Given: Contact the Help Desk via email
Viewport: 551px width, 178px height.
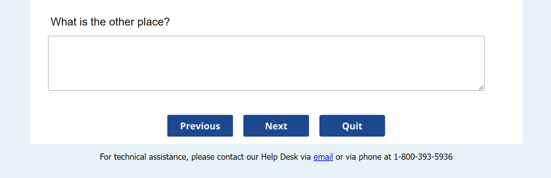Looking at the screenshot, I should pos(323,157).
